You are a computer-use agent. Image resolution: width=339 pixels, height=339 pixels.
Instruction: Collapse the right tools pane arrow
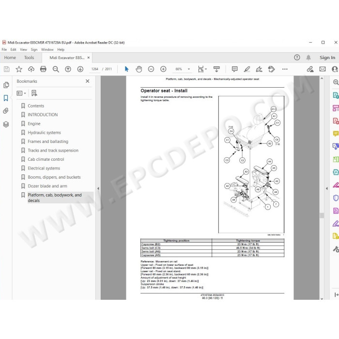[x=327, y=188]
